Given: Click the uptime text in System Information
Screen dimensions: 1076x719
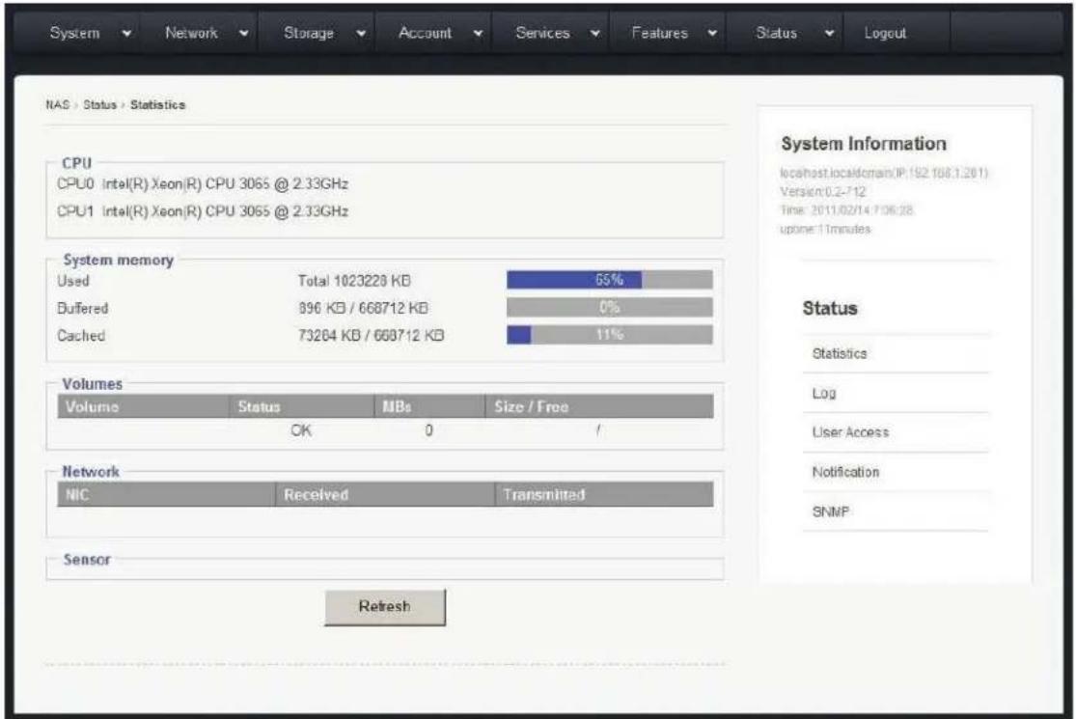Looking at the screenshot, I should [825, 229].
